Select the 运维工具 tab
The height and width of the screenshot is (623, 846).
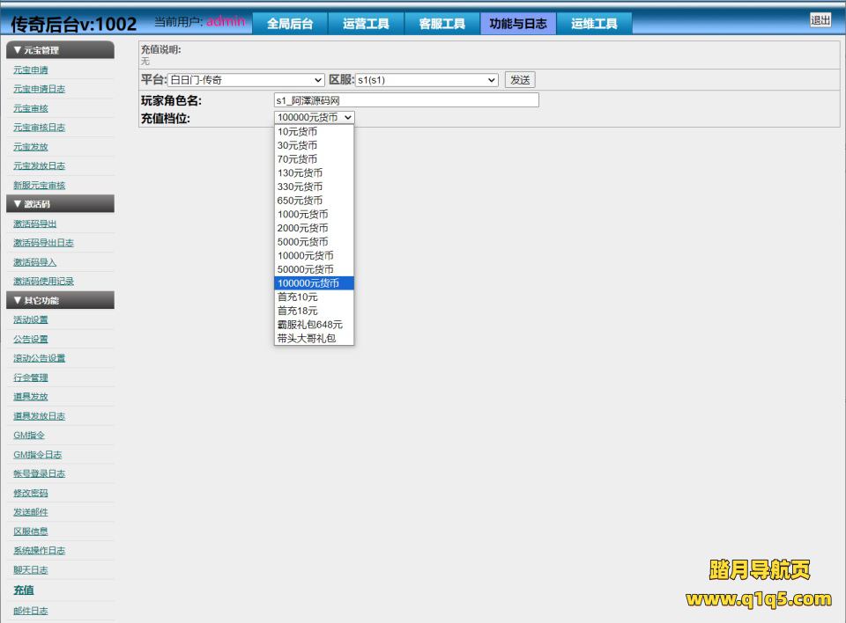(594, 24)
